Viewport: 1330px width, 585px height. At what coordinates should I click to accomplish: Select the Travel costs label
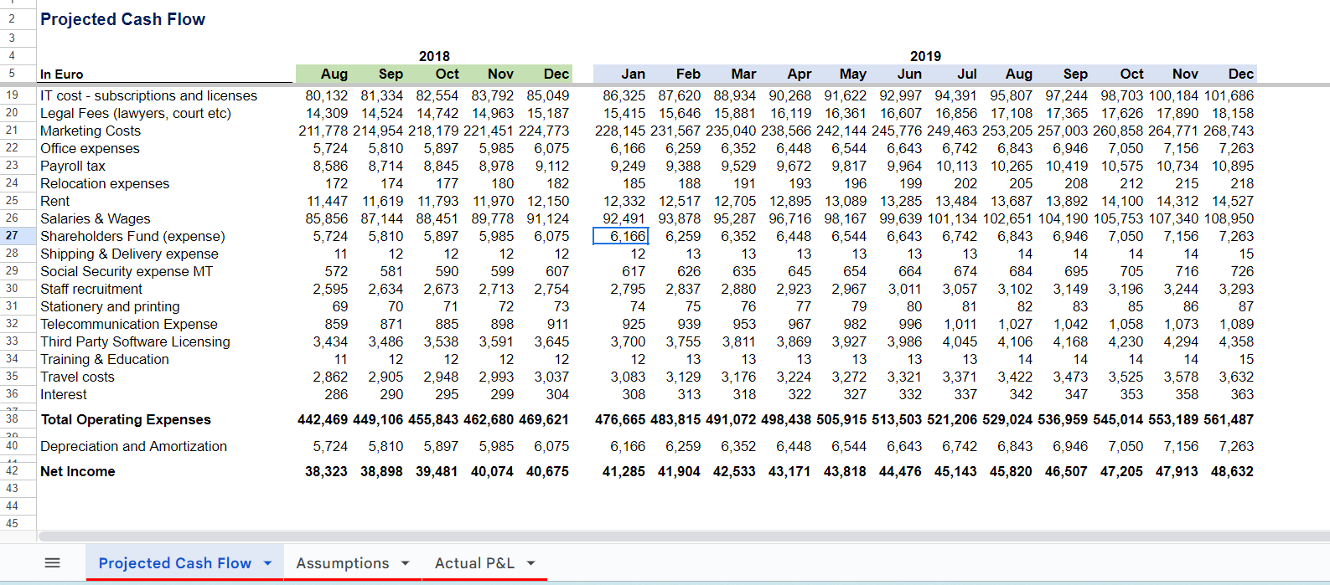[x=77, y=377]
